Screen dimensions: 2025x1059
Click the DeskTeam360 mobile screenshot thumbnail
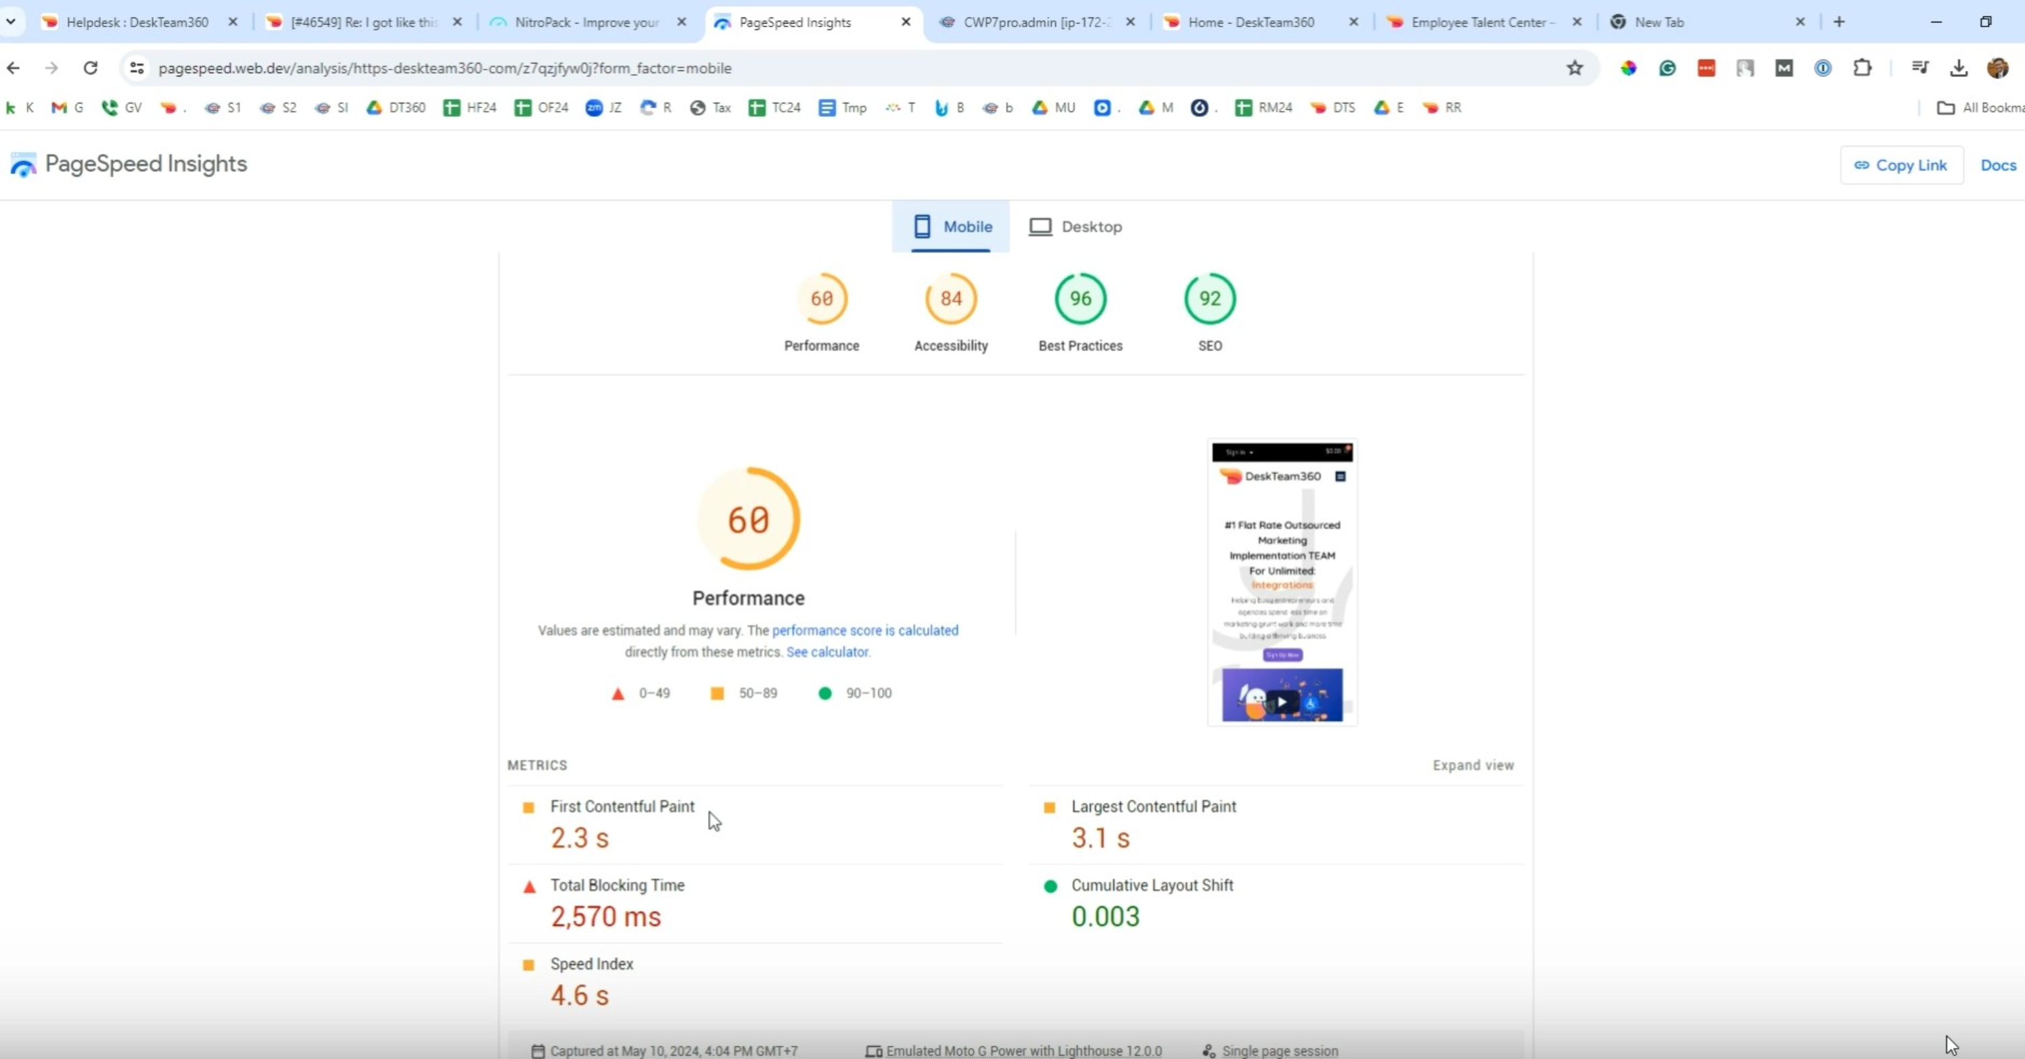pos(1282,582)
